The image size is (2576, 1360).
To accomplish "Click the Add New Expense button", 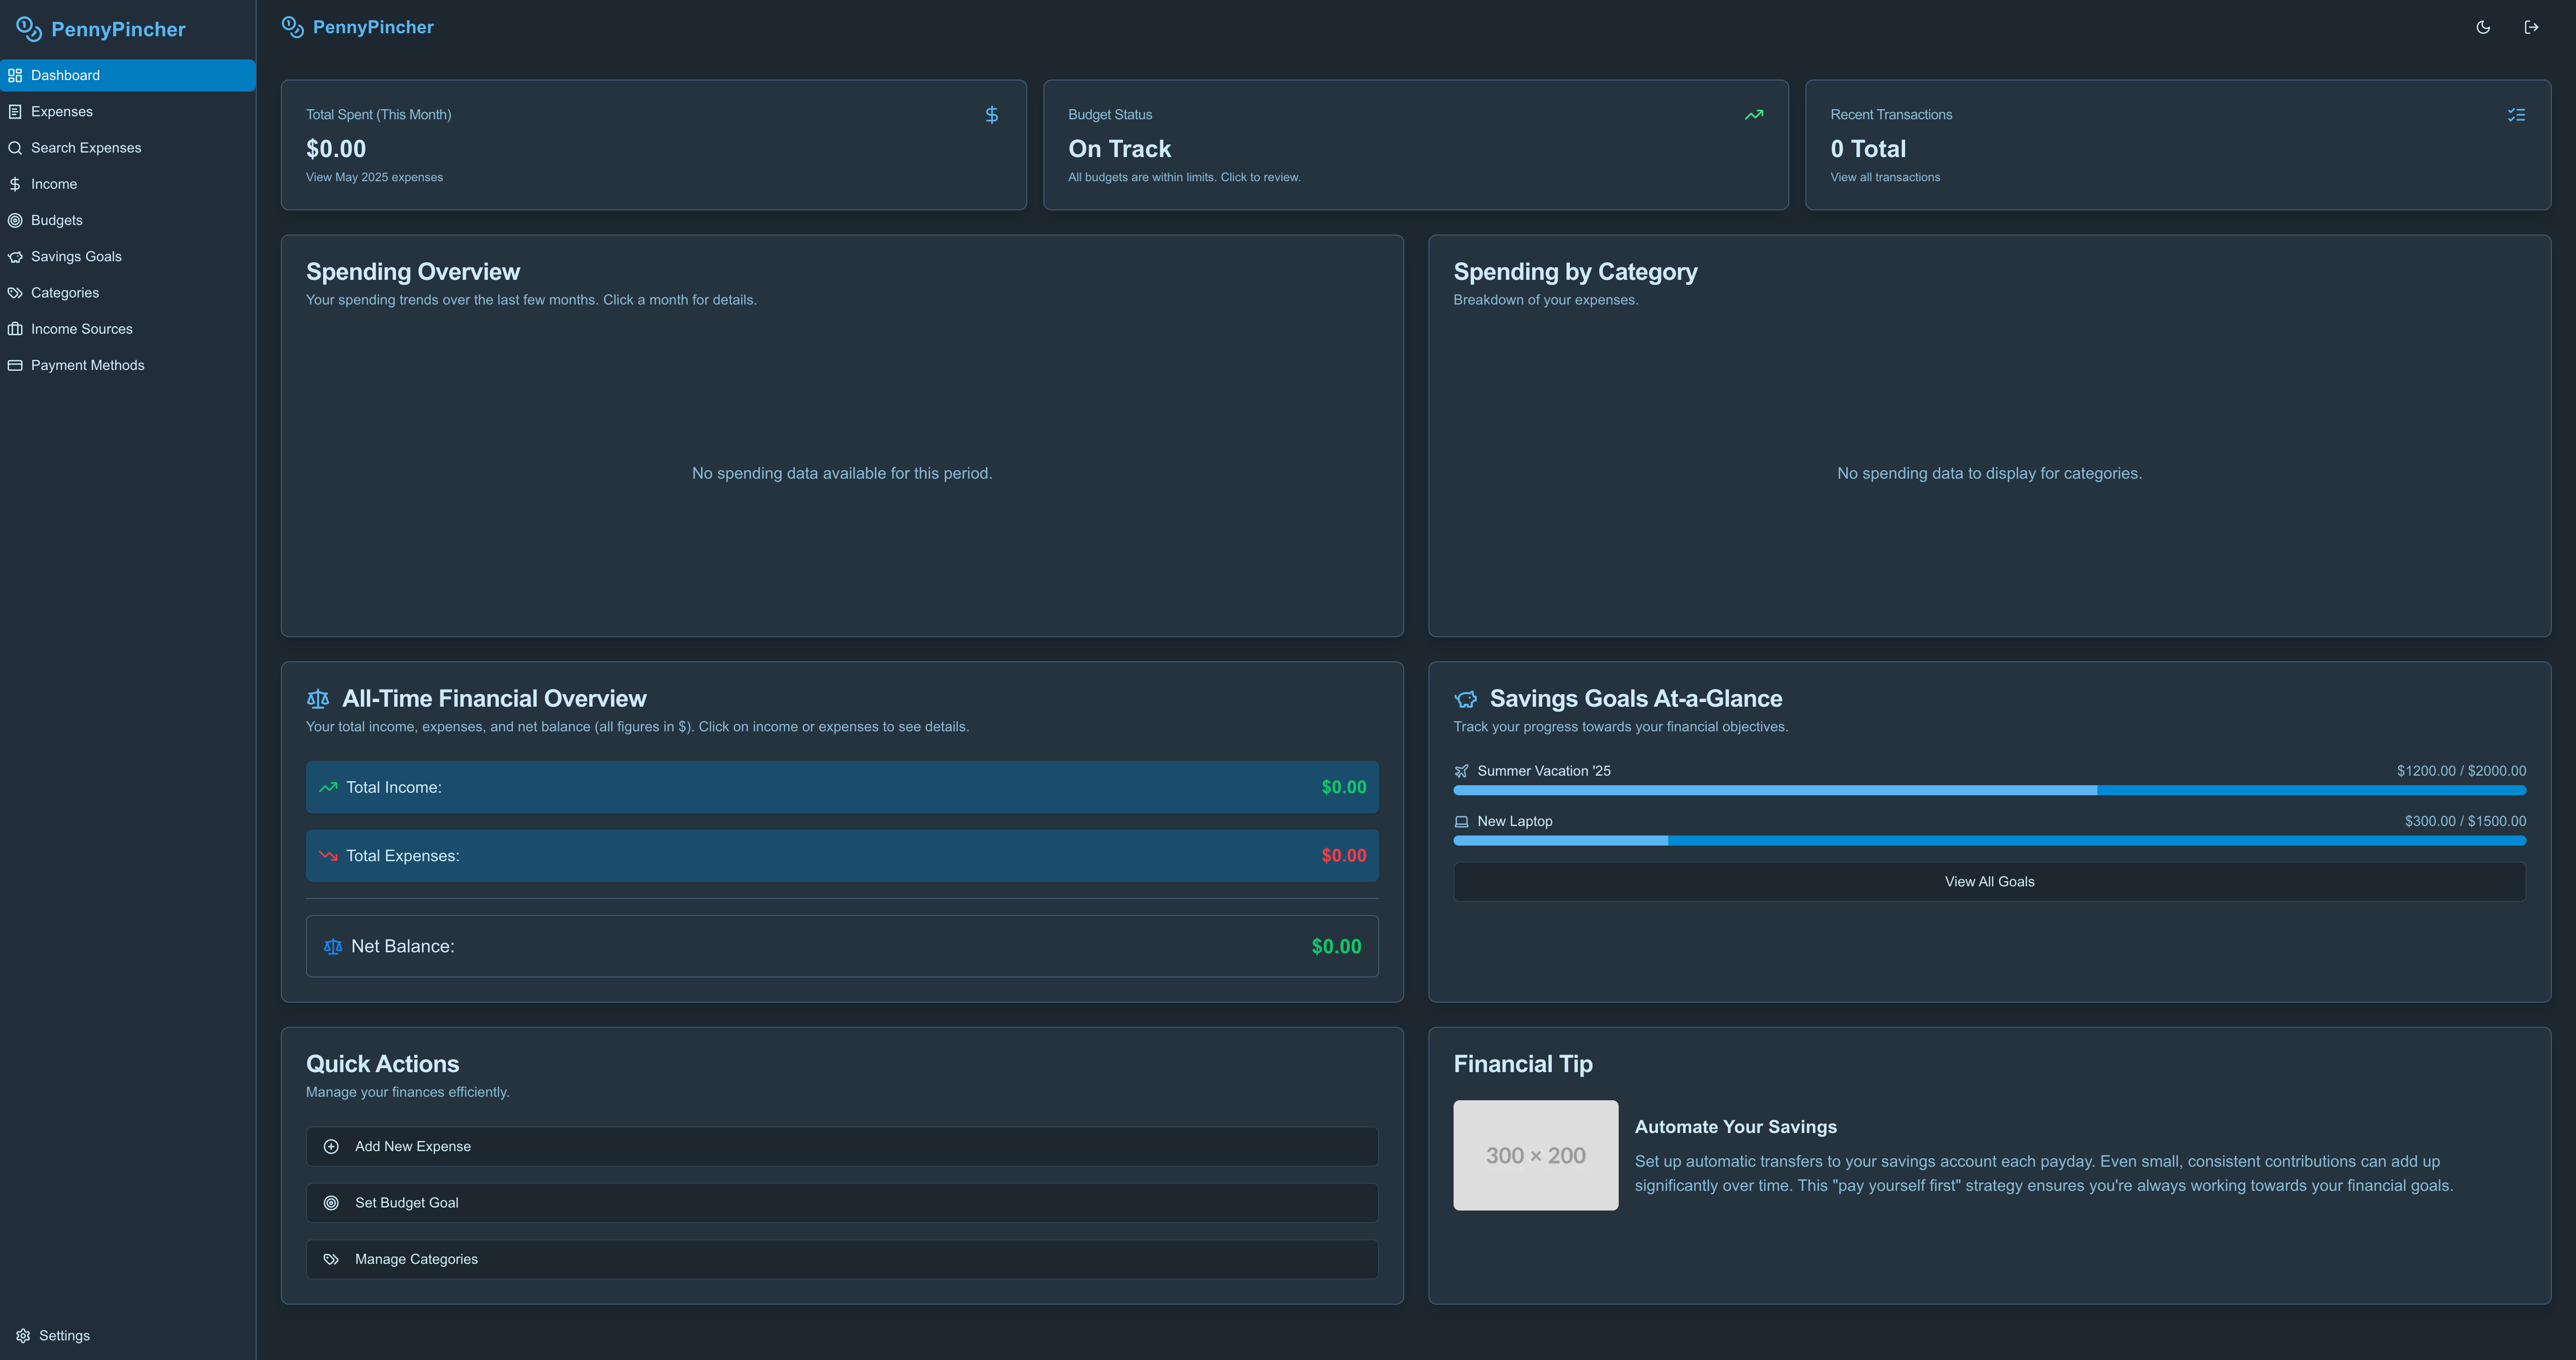I will click(842, 1146).
